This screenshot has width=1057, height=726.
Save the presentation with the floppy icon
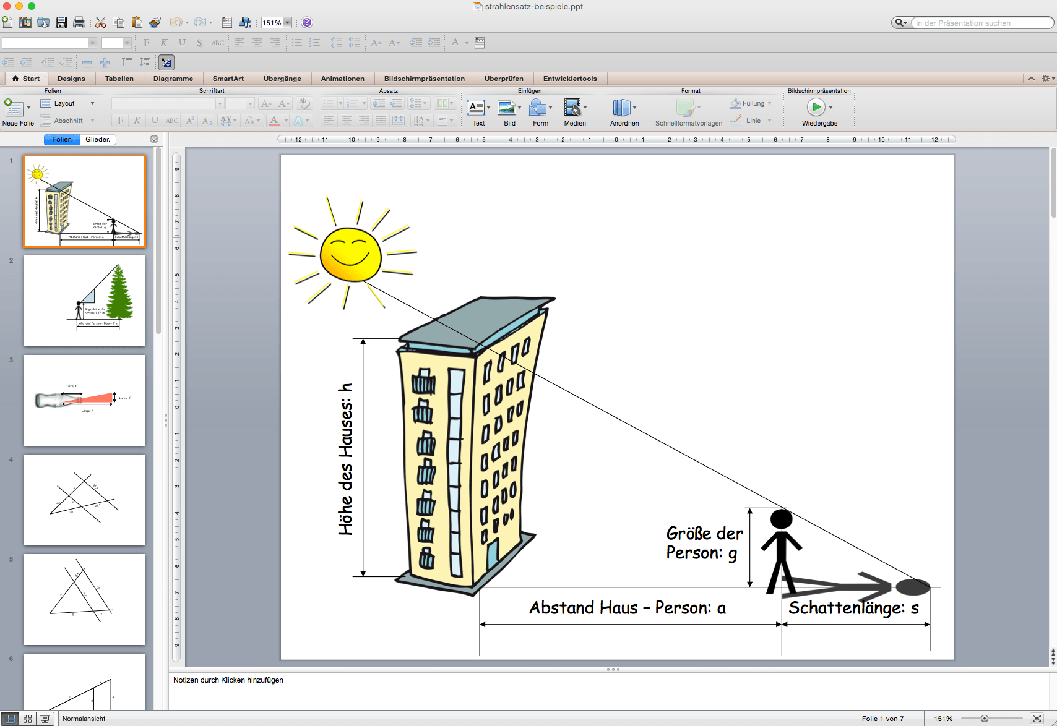tap(61, 22)
